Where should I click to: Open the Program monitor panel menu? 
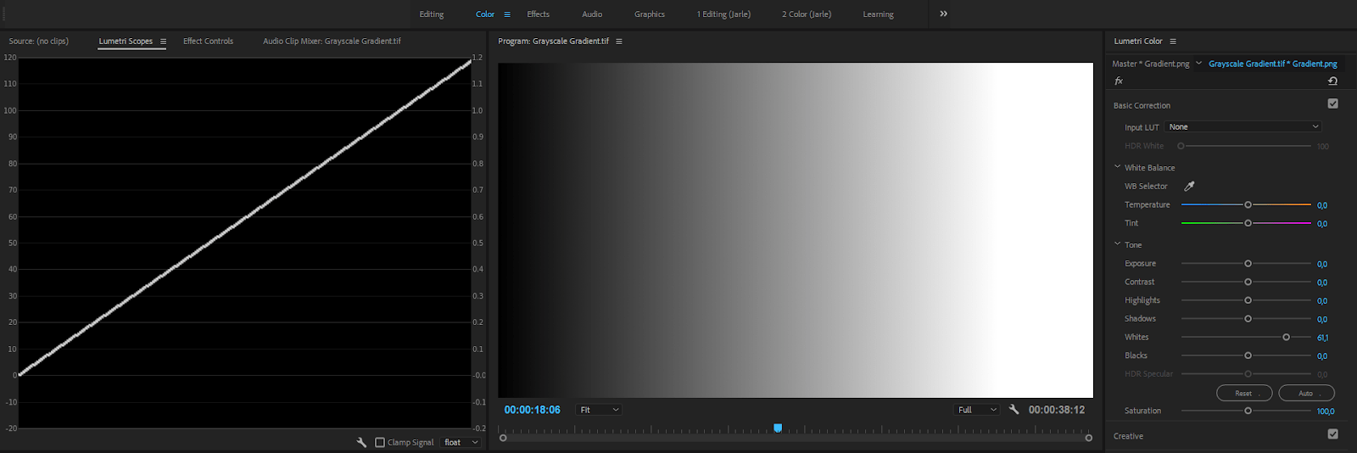click(x=618, y=42)
